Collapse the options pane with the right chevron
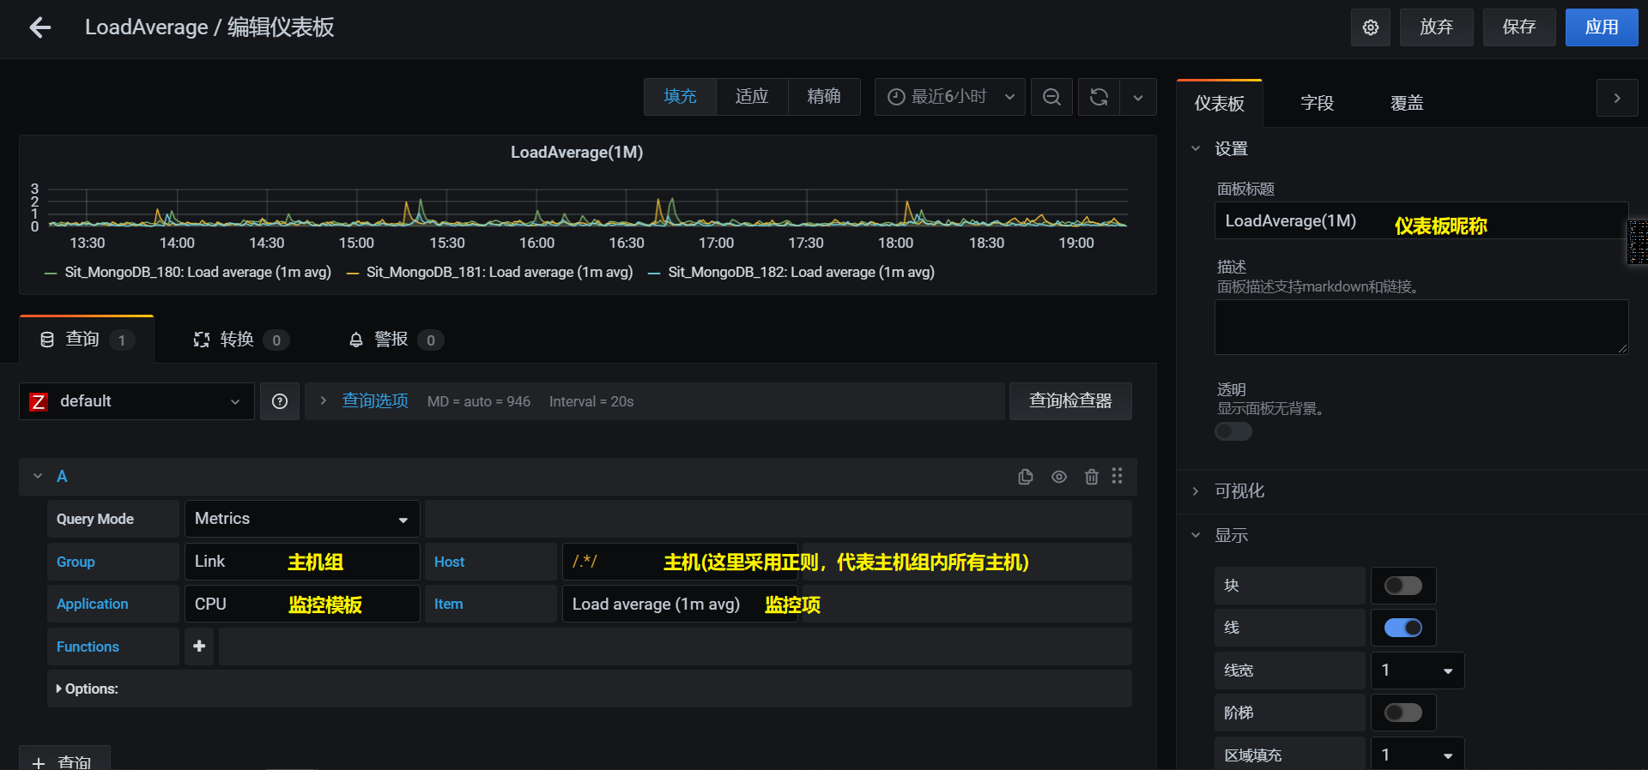1648x770 pixels. (1617, 98)
